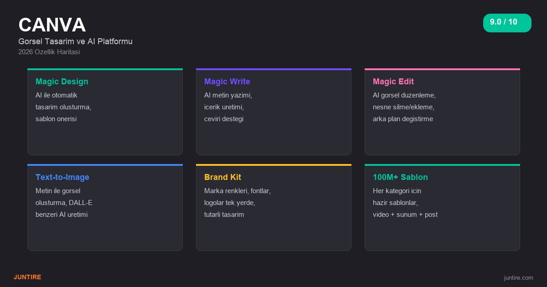Click the orange JUNTIRE brand label
This screenshot has height=287, width=547.
click(27, 277)
